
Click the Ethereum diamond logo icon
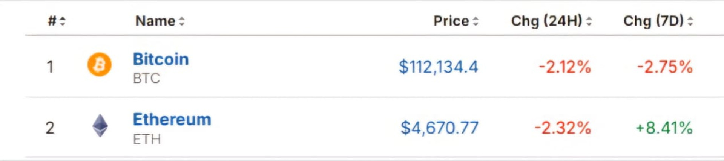tap(100, 126)
